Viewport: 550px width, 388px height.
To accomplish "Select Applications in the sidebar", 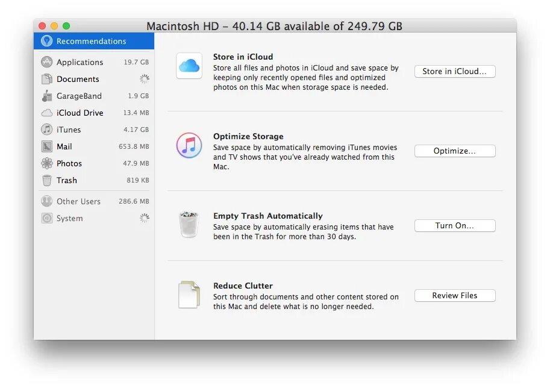I will (x=94, y=62).
